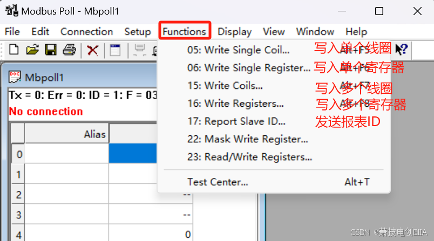Click the Mbpoll1 document window icon
Viewport: 434px width, 241px height.
[x=15, y=77]
